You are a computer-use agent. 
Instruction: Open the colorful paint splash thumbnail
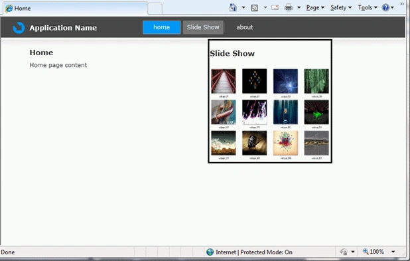click(285, 143)
